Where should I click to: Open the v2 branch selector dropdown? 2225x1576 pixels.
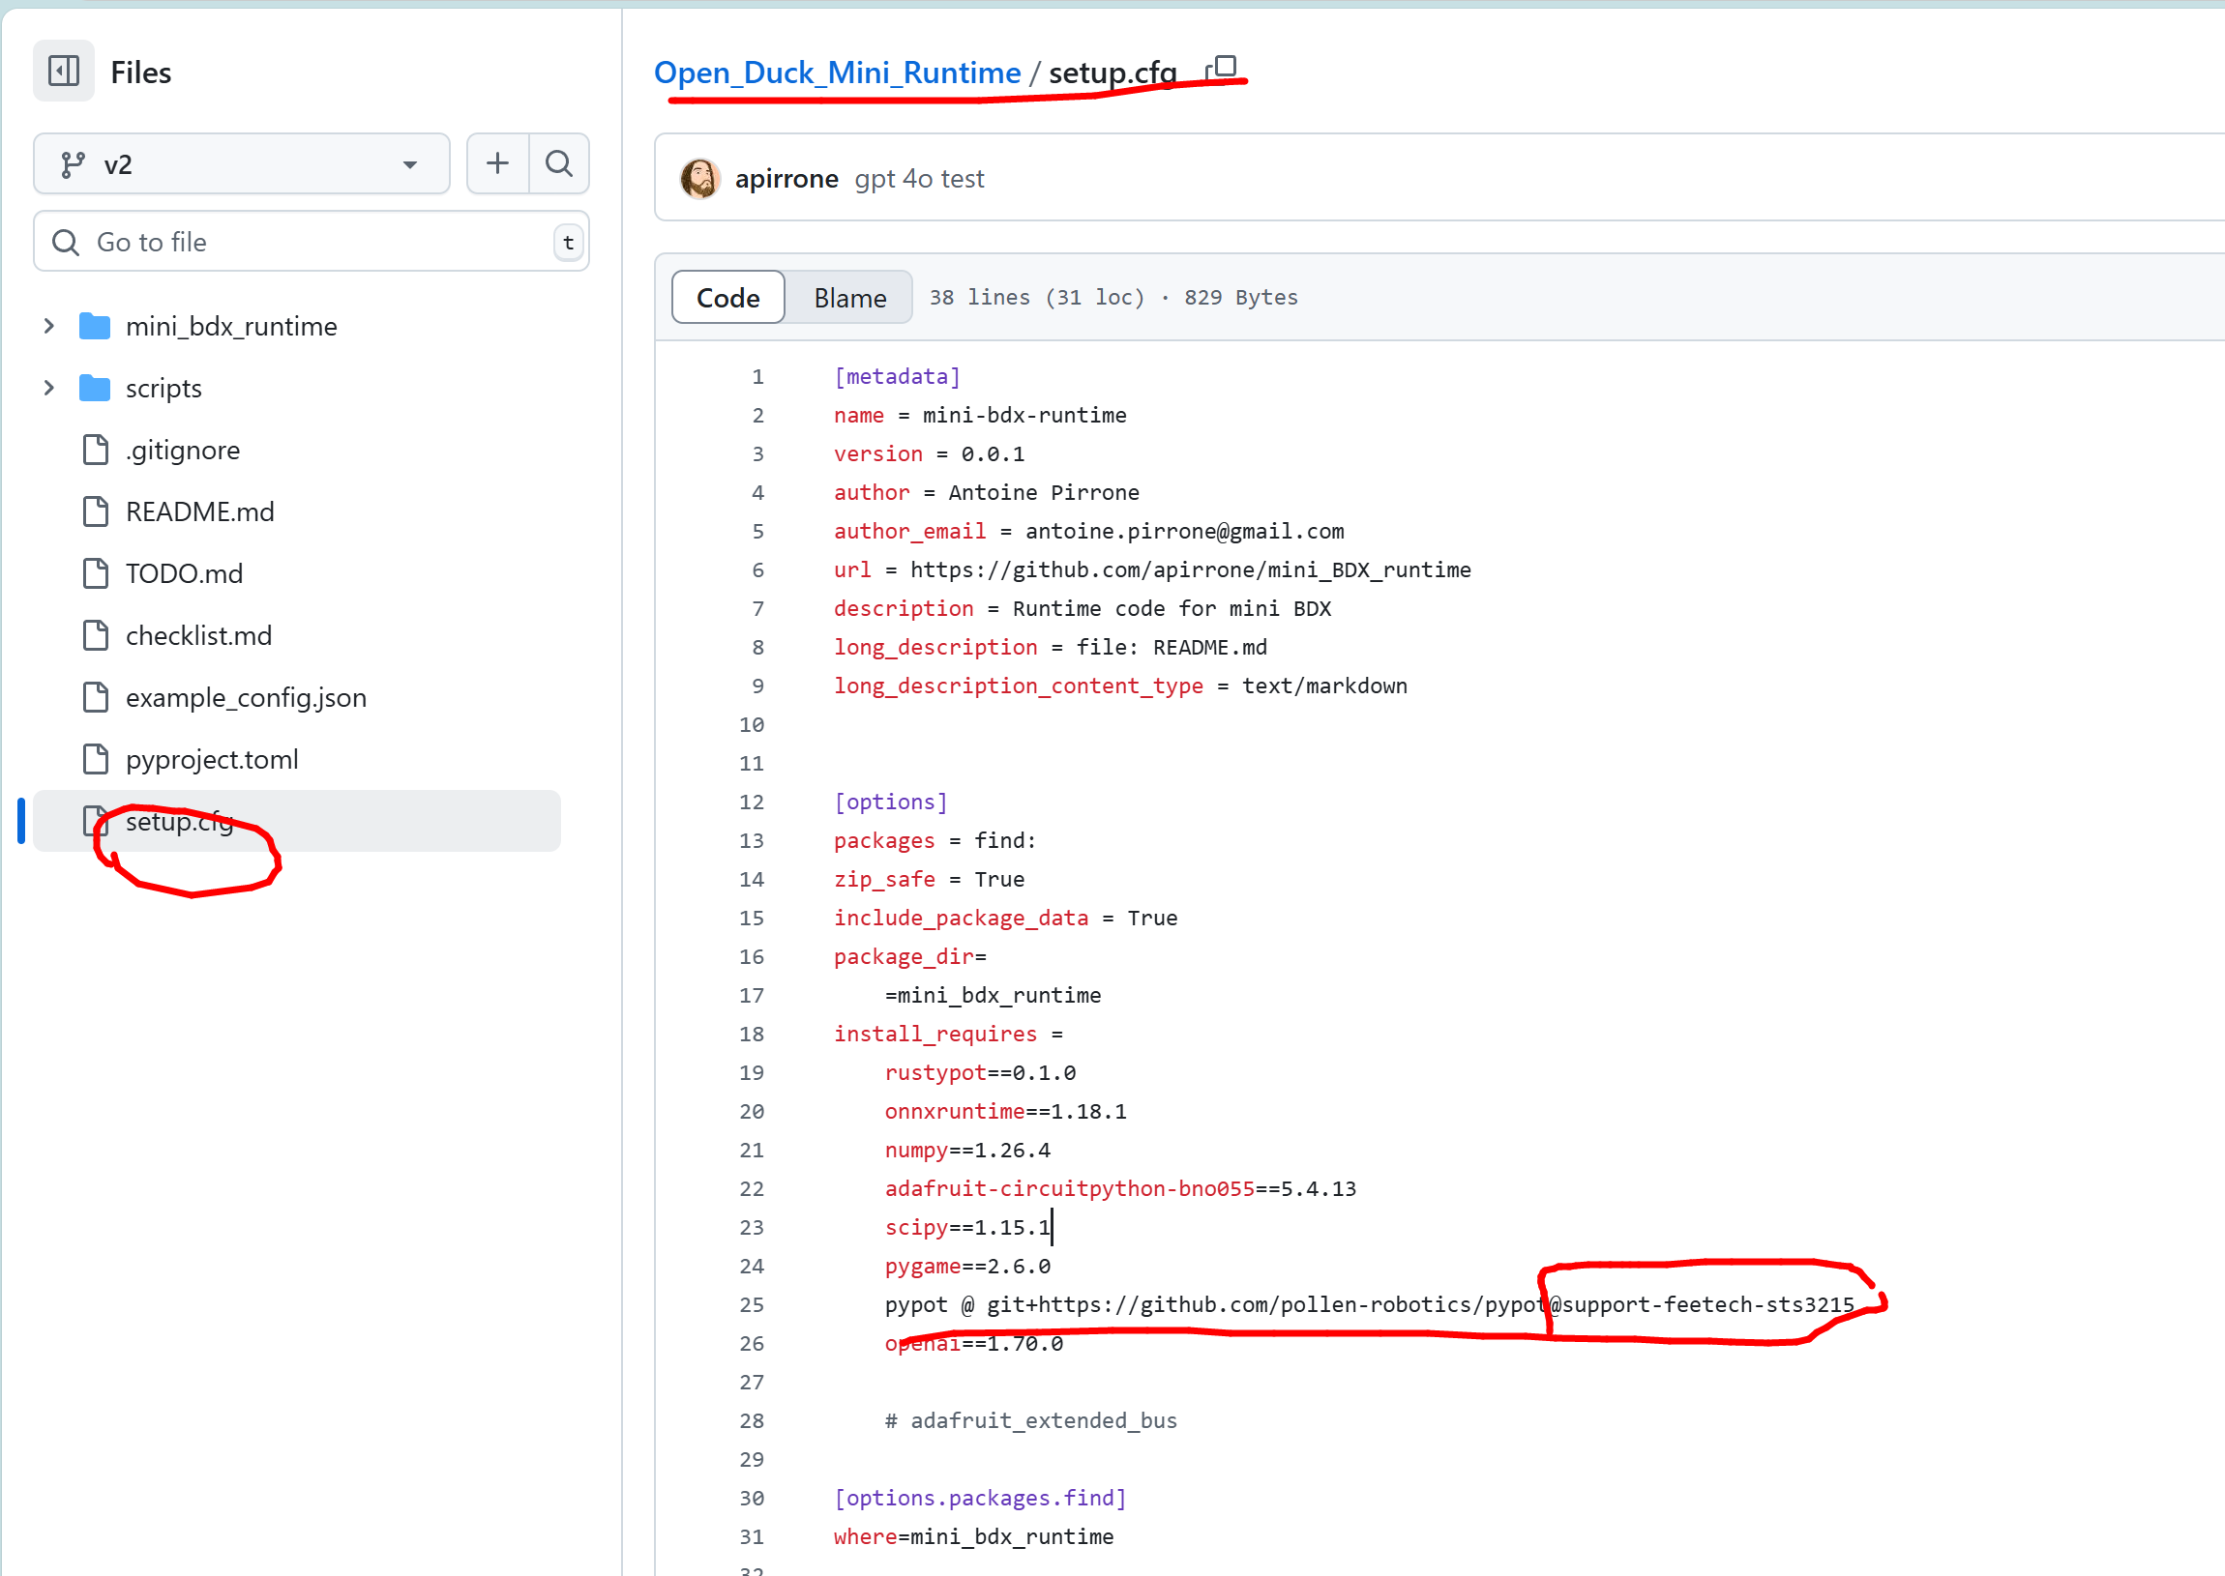coord(241,164)
